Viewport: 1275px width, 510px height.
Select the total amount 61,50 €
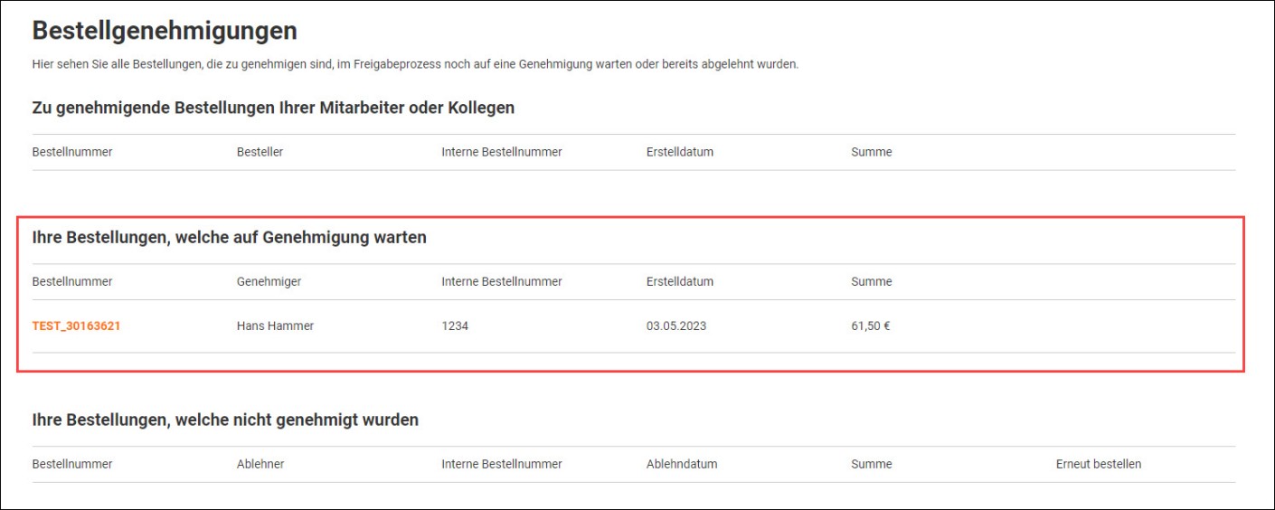(x=870, y=326)
